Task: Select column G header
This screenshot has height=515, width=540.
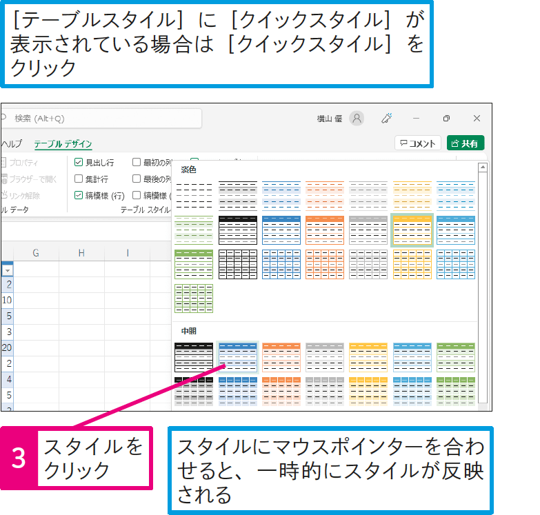Action: point(36,253)
